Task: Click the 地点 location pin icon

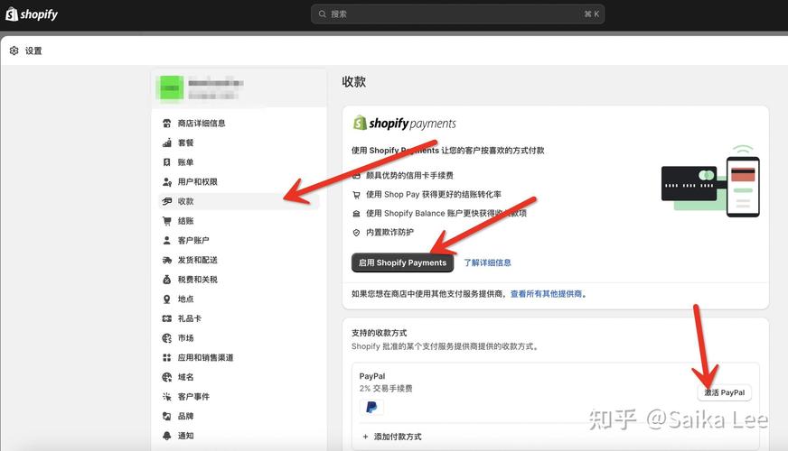Action: (167, 299)
